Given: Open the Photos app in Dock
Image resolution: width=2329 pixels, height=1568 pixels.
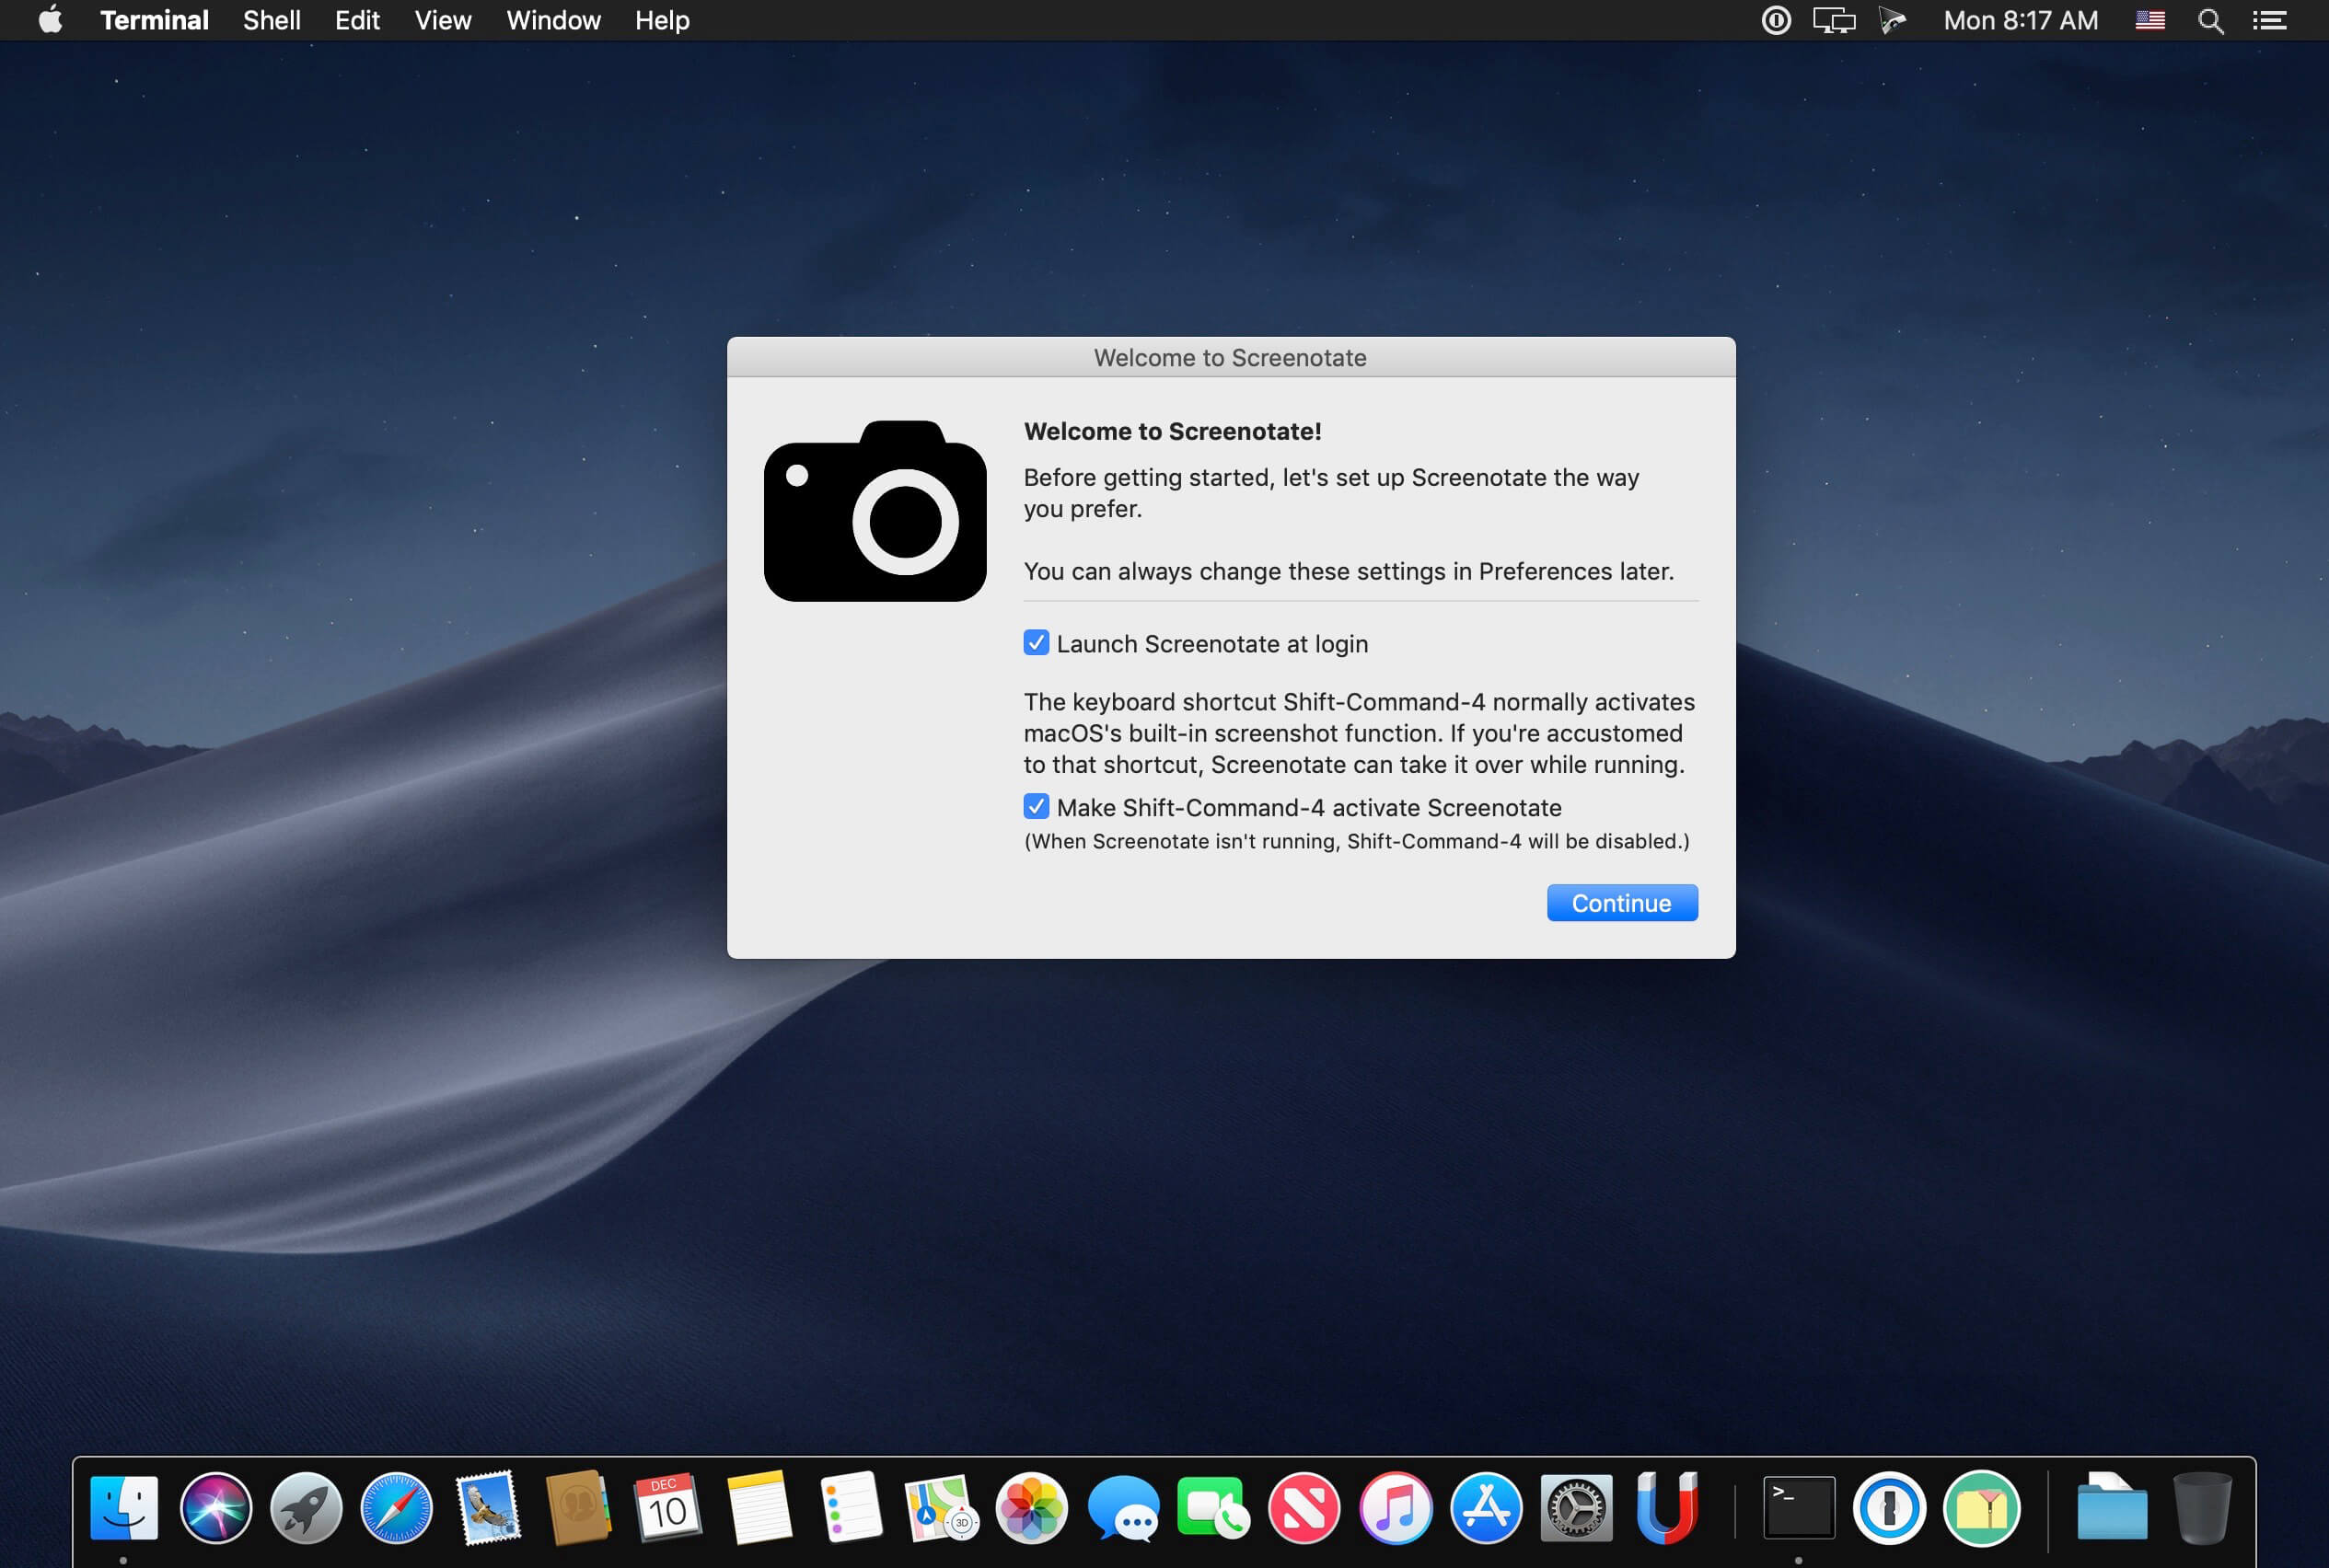Looking at the screenshot, I should (x=1031, y=1507).
